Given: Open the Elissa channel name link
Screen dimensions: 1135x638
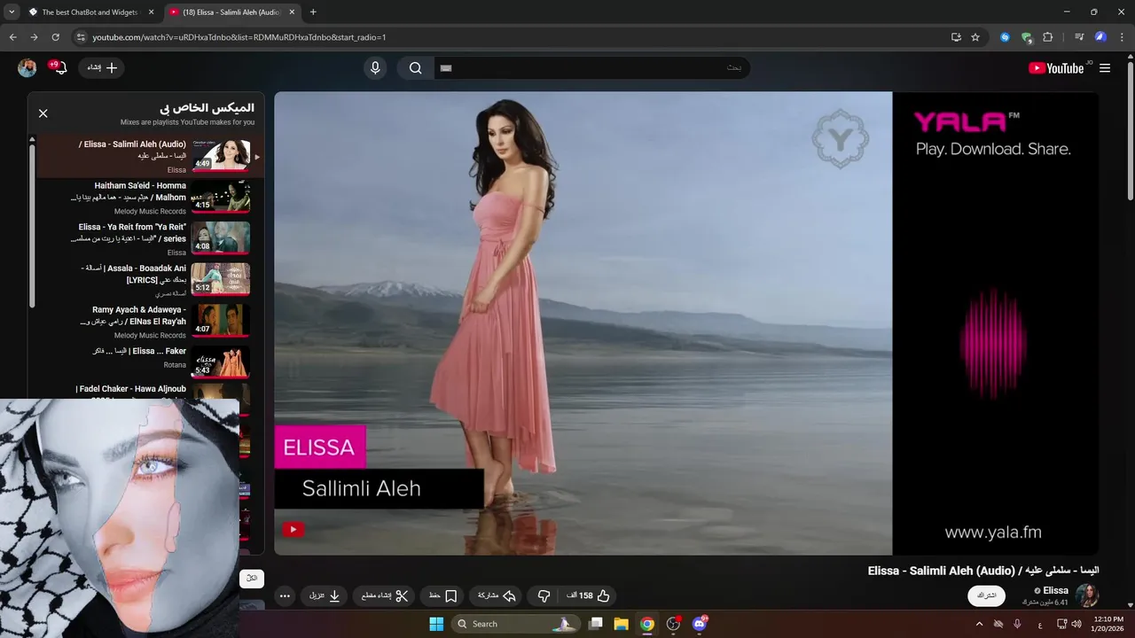Looking at the screenshot, I should pyautogui.click(x=1055, y=590).
